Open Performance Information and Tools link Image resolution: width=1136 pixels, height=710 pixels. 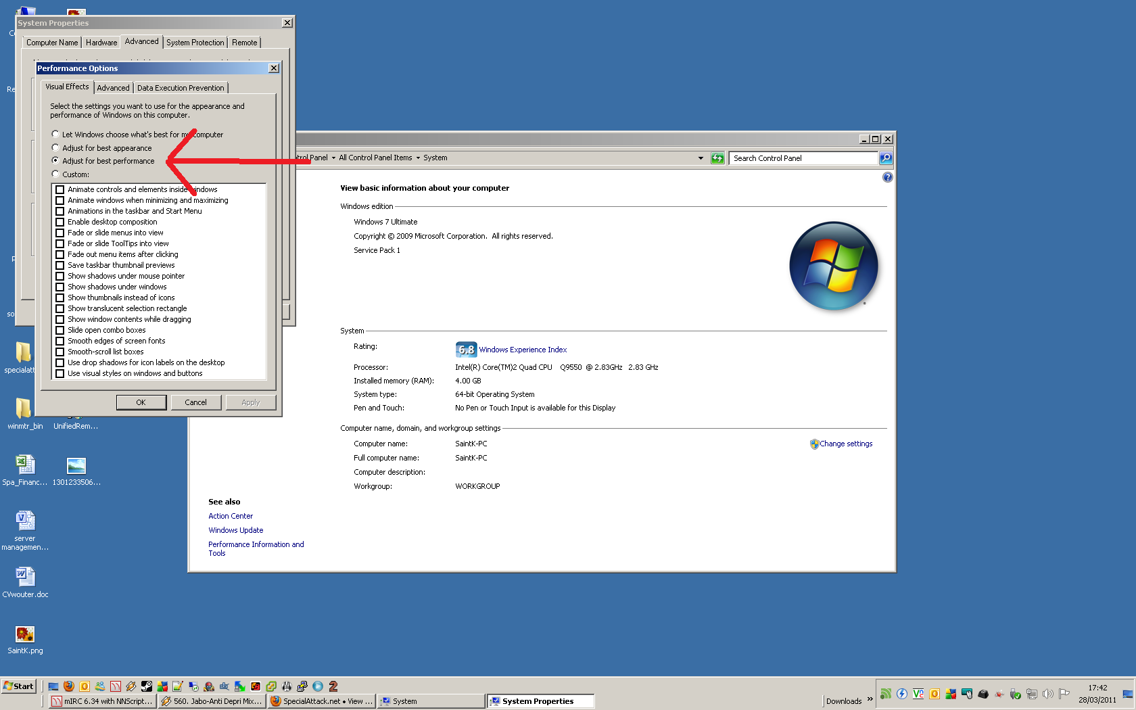pos(256,548)
